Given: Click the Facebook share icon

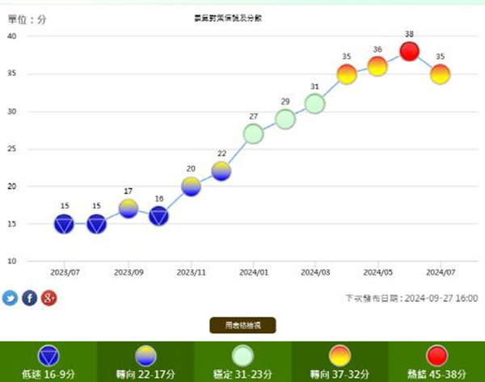Looking at the screenshot, I should pyautogui.click(x=30, y=298).
